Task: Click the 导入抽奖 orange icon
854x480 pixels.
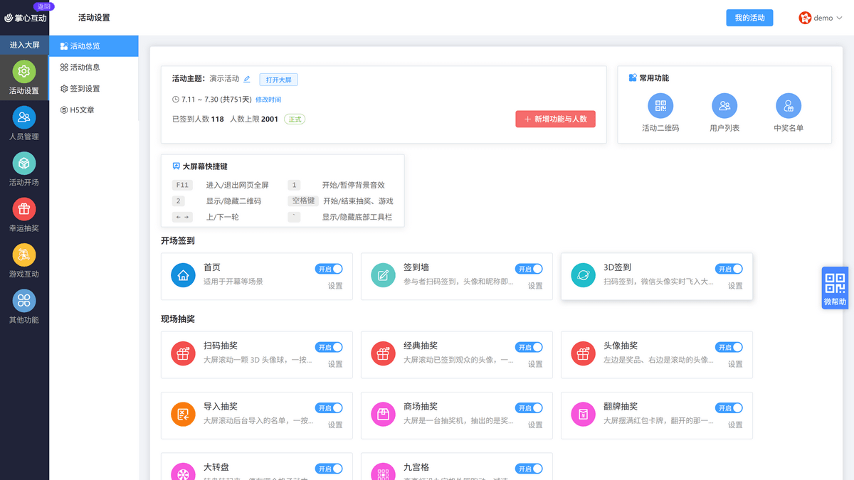Action: 183,415
